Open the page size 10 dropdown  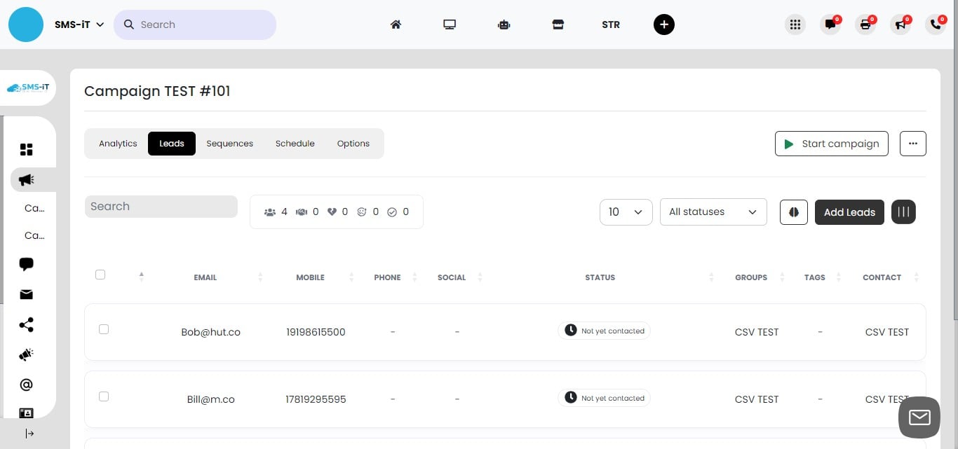[625, 212]
